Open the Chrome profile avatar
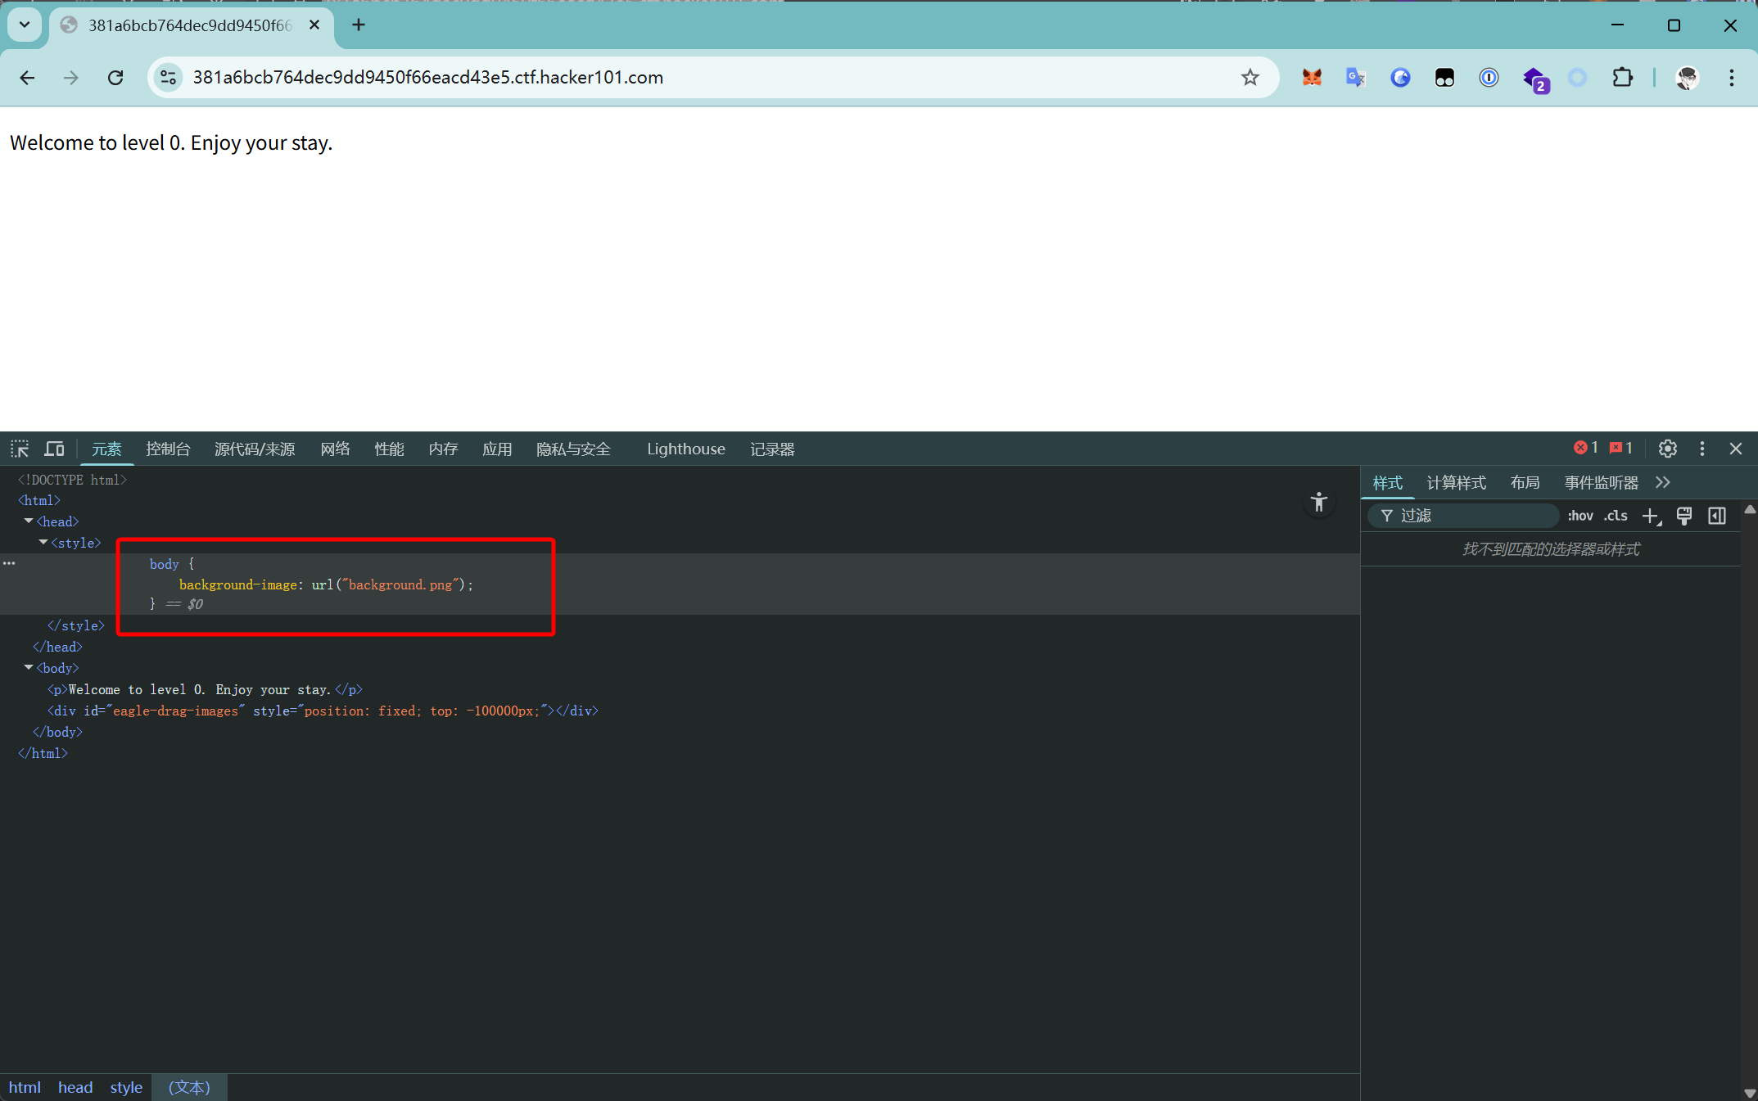Image resolution: width=1758 pixels, height=1101 pixels. pyautogui.click(x=1687, y=78)
